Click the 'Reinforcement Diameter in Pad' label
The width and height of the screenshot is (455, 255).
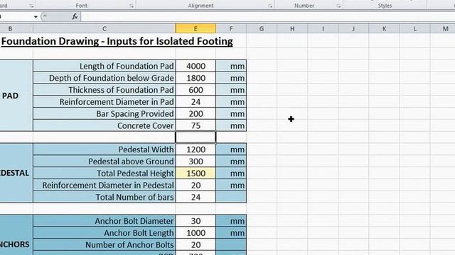coord(117,102)
